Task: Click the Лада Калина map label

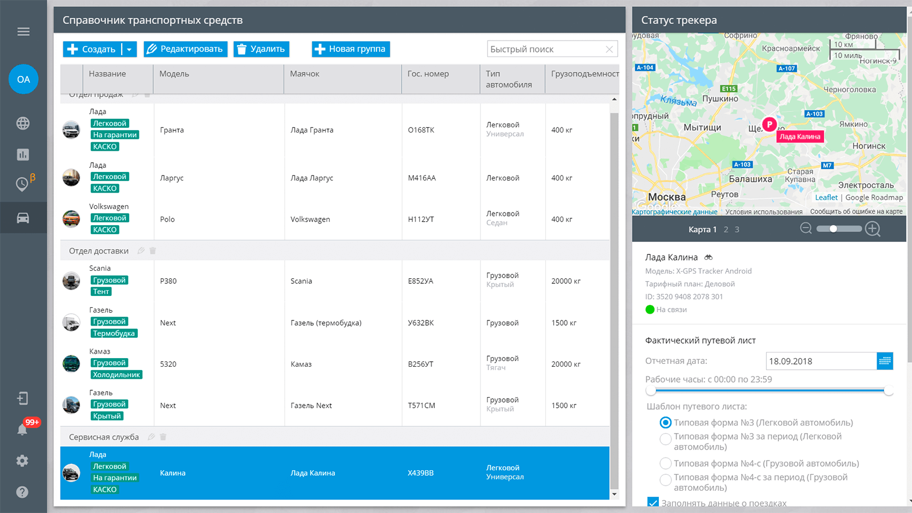Action: coord(800,137)
